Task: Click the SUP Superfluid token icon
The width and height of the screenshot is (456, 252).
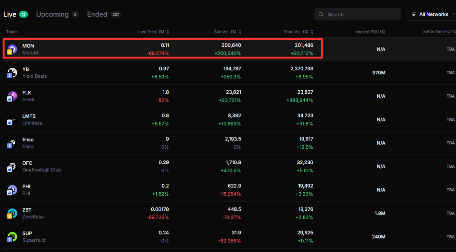Action: [x=12, y=237]
